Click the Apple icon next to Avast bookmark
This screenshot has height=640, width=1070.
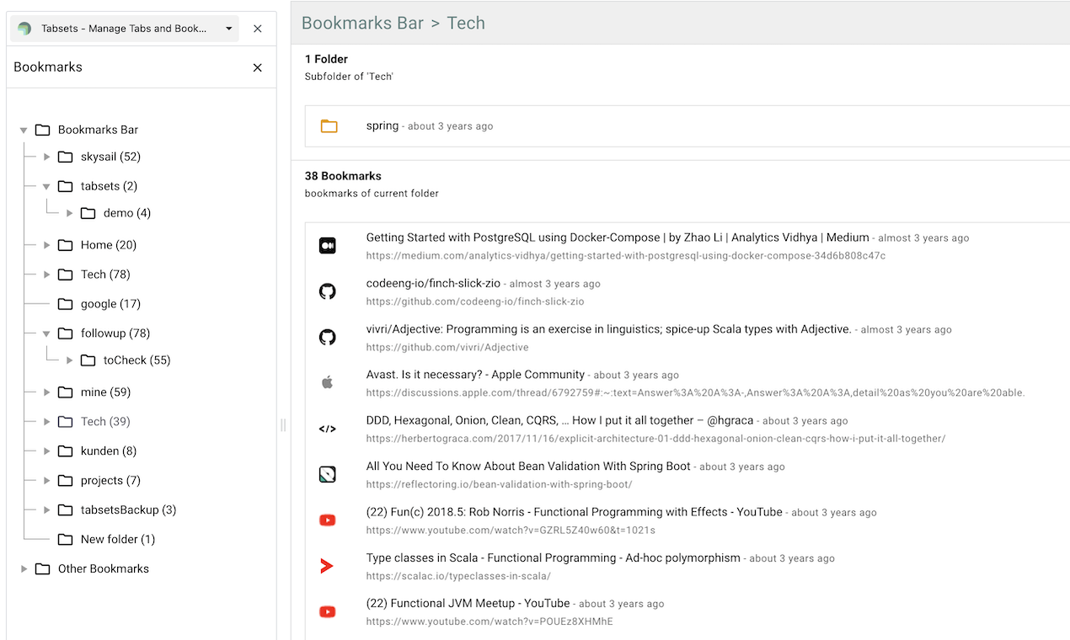tap(328, 383)
